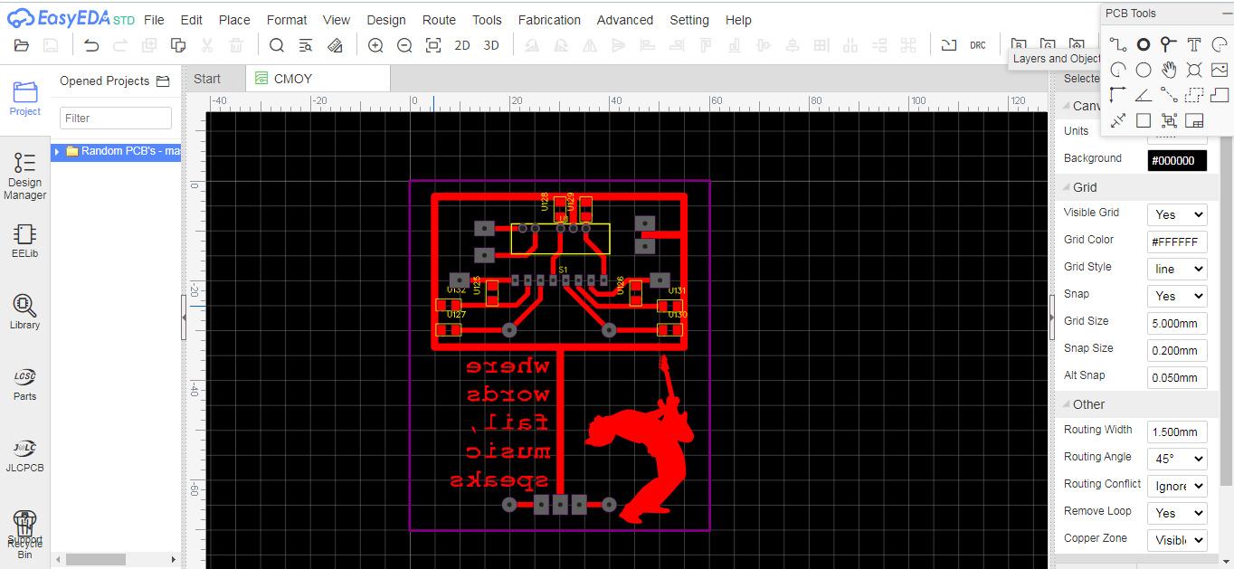Activate the Drag/Hand tool
The width and height of the screenshot is (1234, 569).
(x=1168, y=69)
